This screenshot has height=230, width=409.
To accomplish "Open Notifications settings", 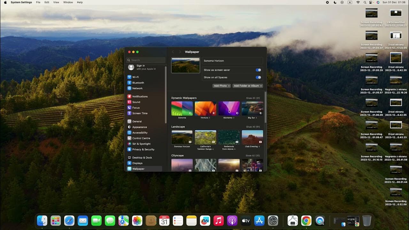I will 140,96.
